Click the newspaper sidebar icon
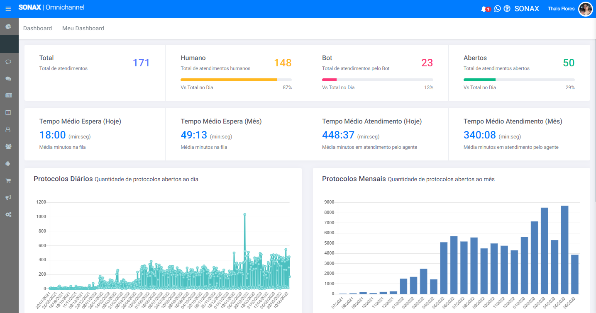596x313 pixels. point(8,95)
